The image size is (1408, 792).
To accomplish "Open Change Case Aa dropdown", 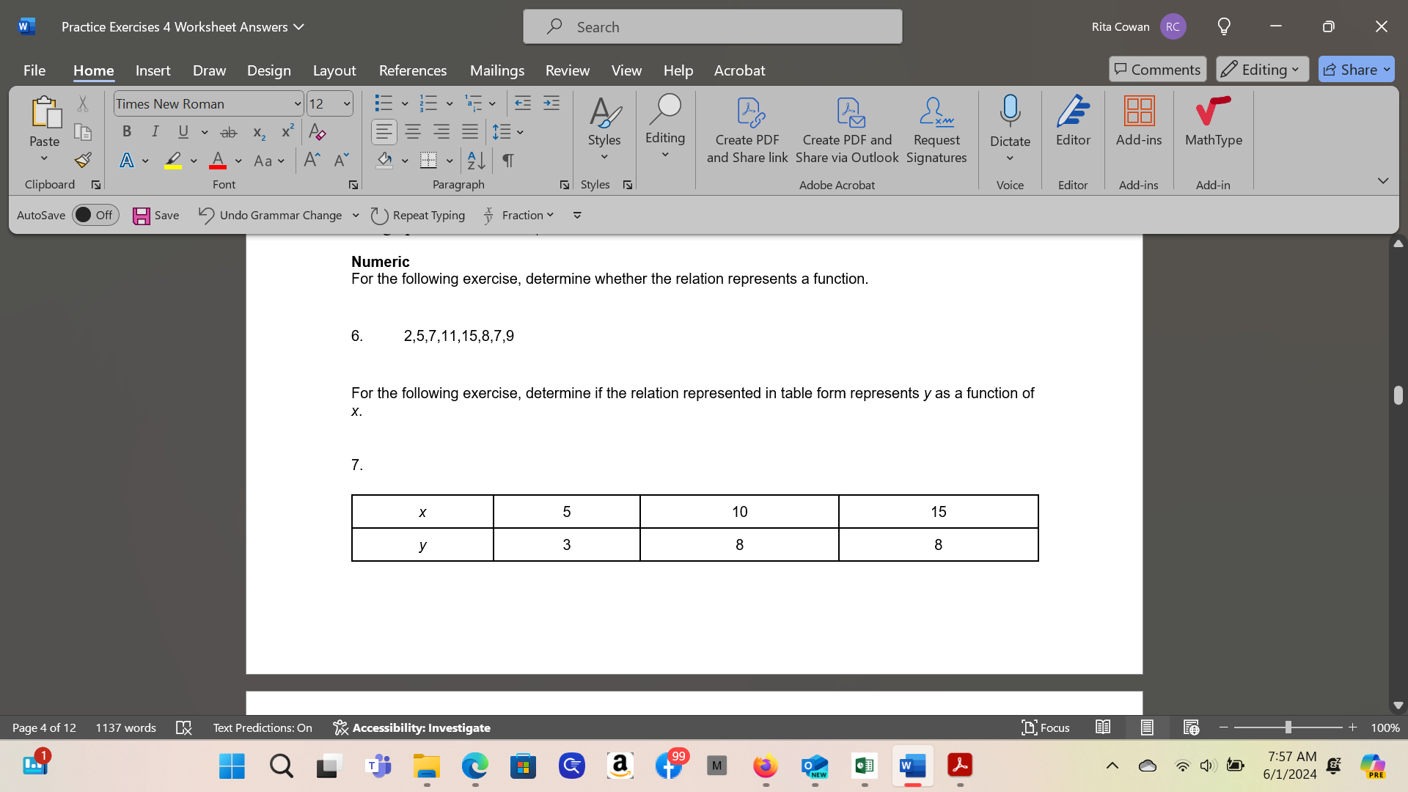I will [x=268, y=161].
